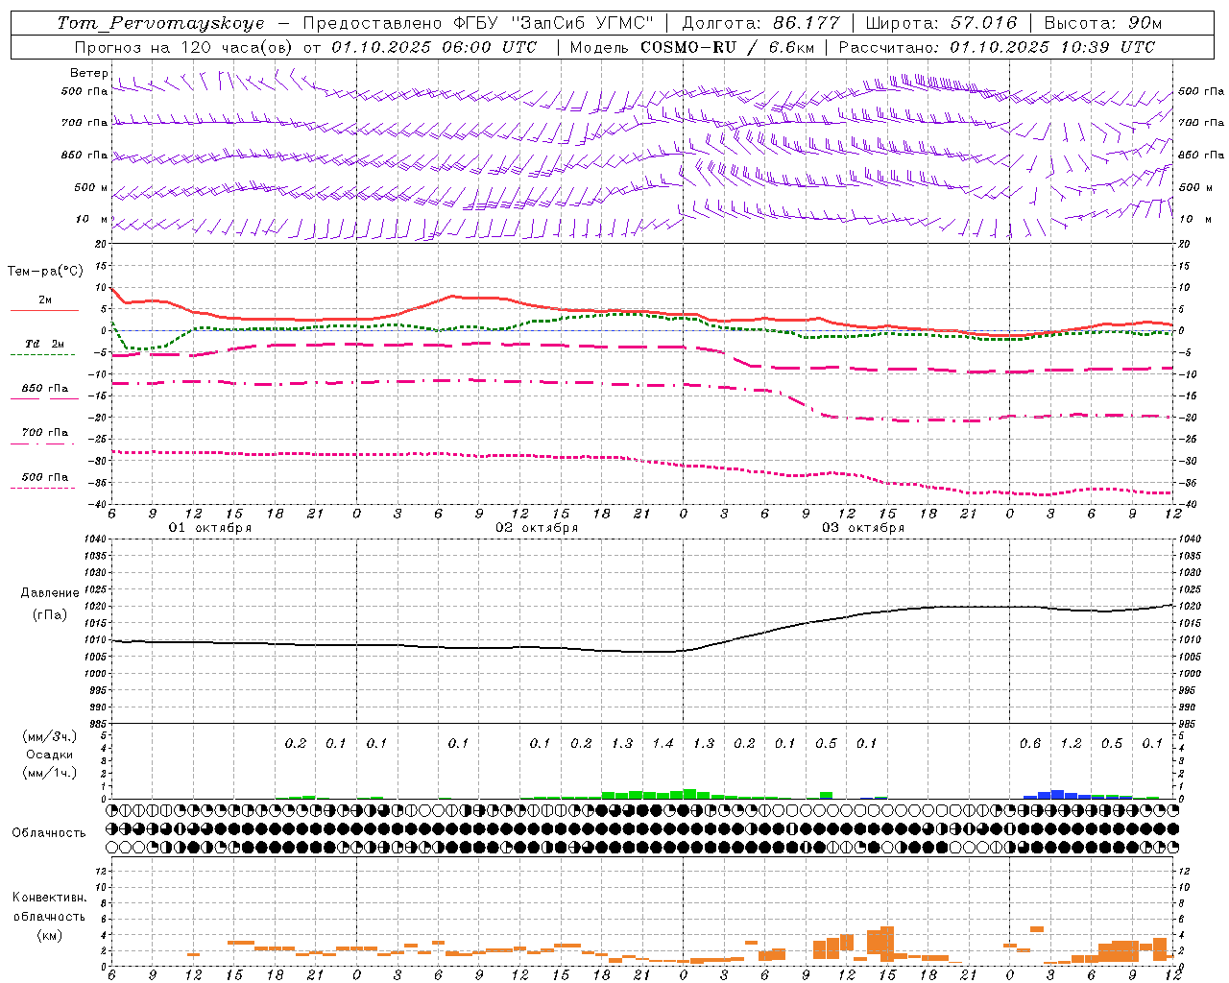Click the longitude value Долгота: 86.177
This screenshot has width=1229, height=983.
tap(760, 23)
